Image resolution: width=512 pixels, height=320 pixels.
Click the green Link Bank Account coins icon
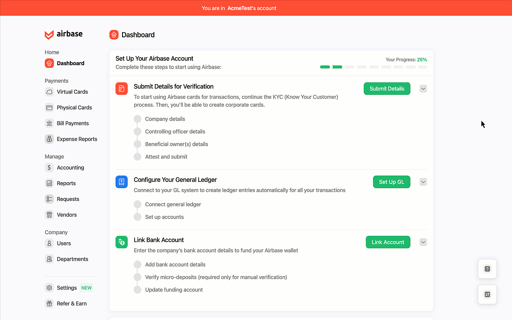tap(121, 242)
